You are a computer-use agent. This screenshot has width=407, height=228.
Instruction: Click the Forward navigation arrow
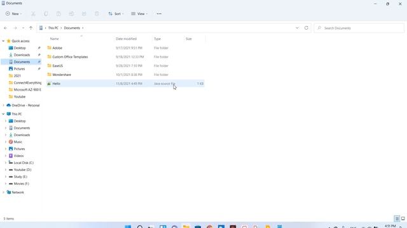point(15,28)
